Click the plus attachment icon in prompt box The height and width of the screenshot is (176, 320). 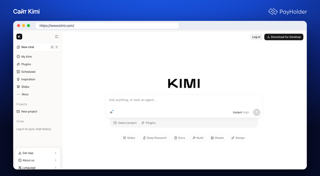[112, 112]
